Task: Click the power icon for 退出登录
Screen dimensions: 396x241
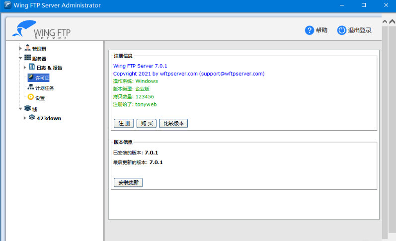Action: pyautogui.click(x=341, y=30)
